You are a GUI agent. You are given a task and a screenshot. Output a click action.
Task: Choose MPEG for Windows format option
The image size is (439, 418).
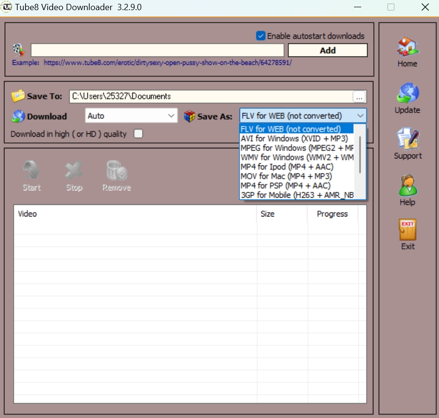(297, 148)
